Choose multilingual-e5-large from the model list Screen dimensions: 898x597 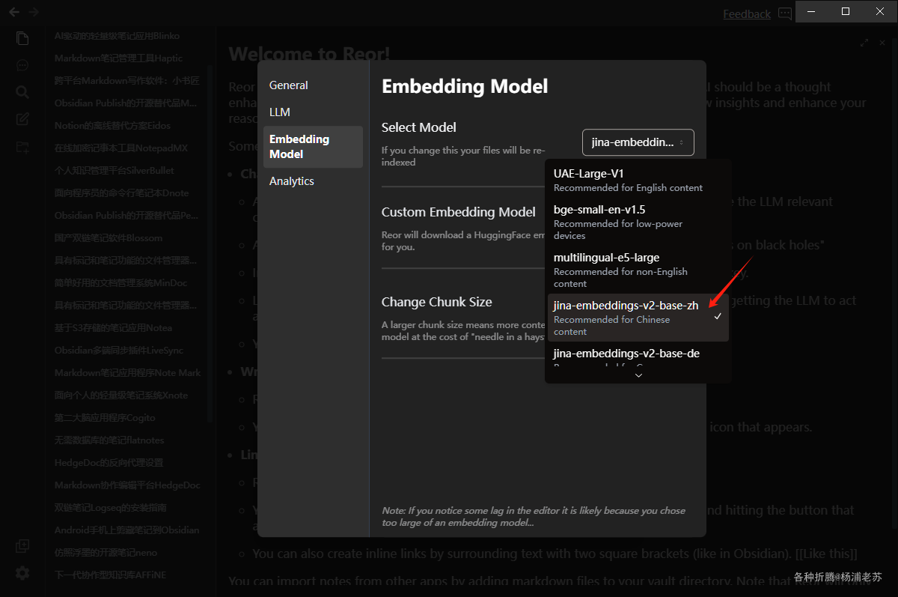click(637, 270)
